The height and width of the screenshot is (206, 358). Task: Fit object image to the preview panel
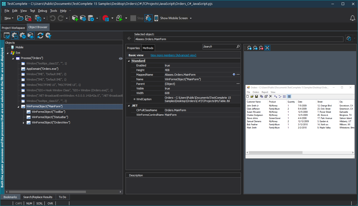(267, 48)
